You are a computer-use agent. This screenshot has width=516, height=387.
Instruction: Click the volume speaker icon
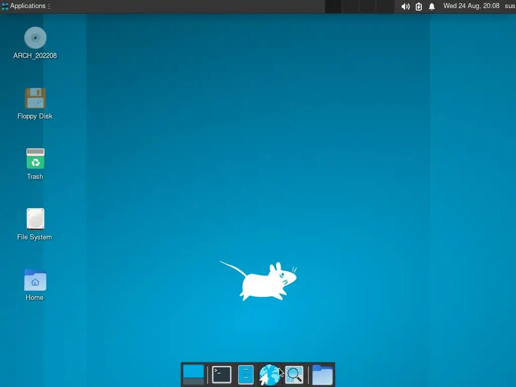406,6
